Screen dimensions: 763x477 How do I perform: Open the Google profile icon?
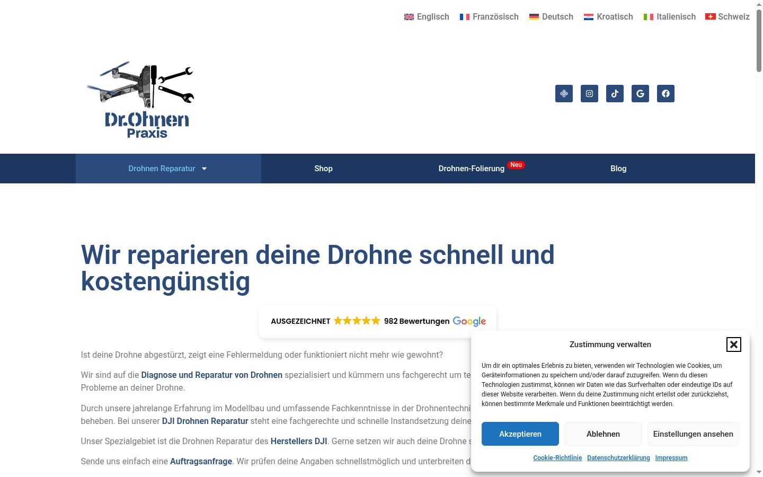tap(640, 94)
